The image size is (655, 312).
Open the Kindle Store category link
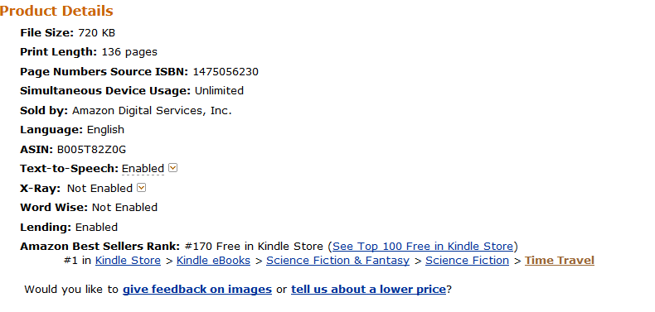pos(128,261)
